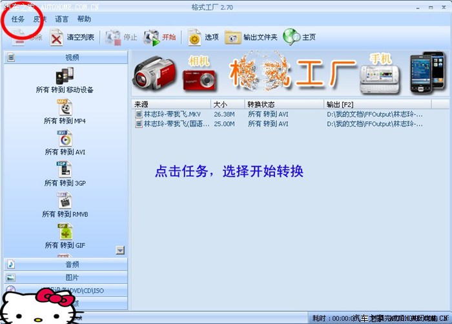Collapse the 视频 category header
The width and height of the screenshot is (452, 324).
[66, 57]
